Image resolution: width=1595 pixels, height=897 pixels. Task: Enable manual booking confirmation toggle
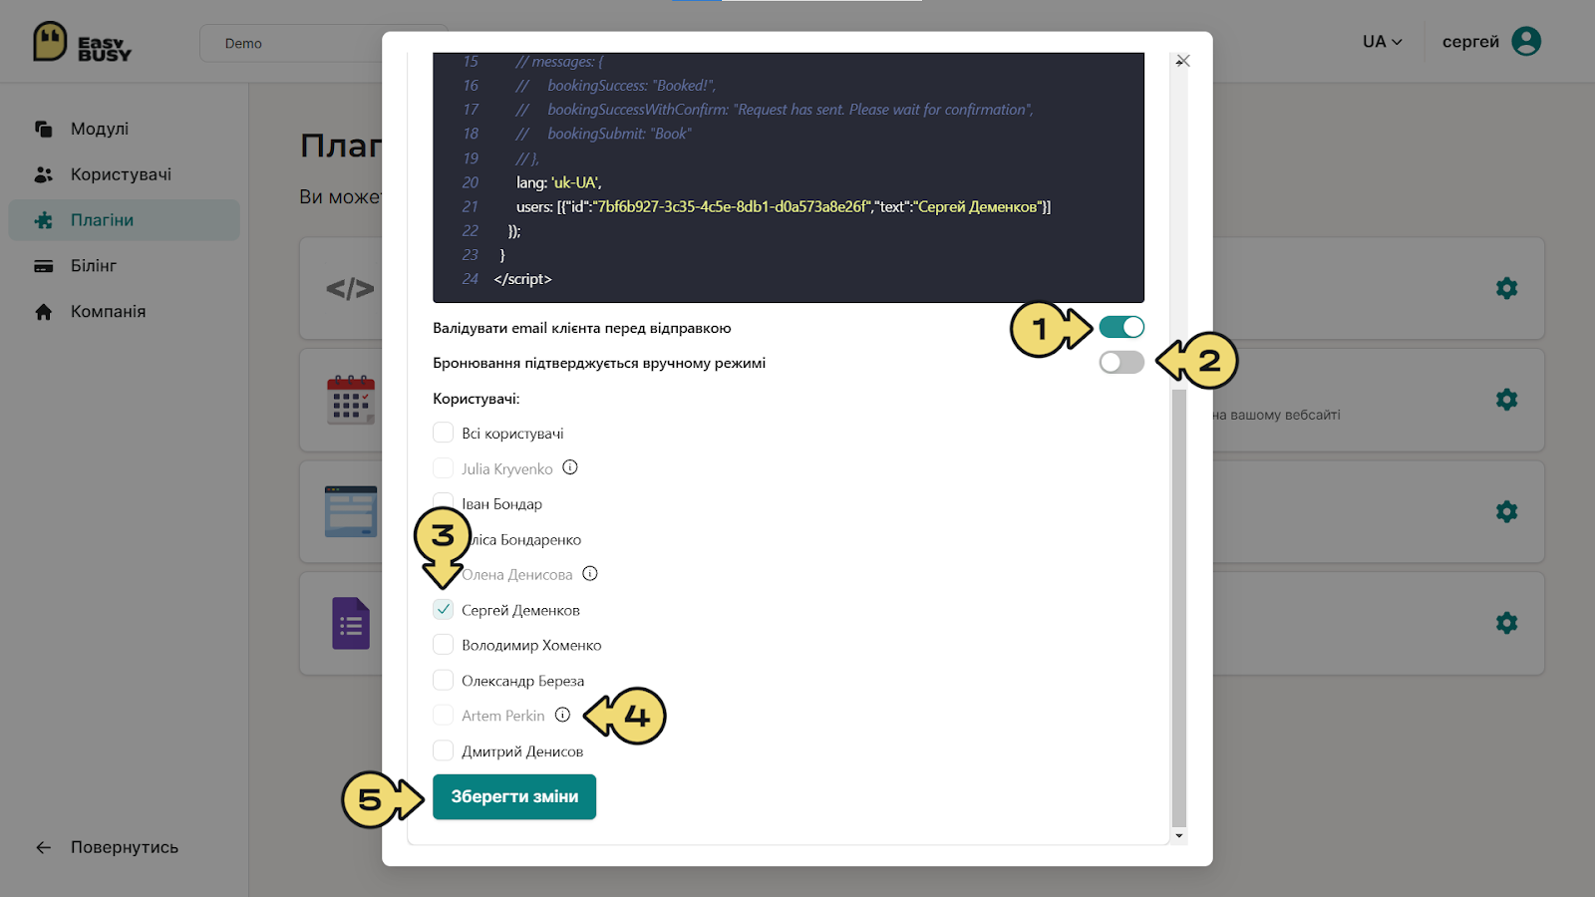[x=1121, y=362]
